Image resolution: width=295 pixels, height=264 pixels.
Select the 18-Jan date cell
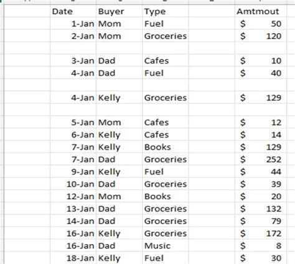click(73, 258)
